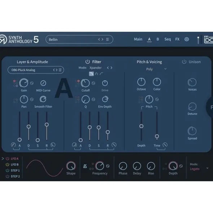
Task: Click the amplitude Decay slider handle
Action: (x=29, y=127)
